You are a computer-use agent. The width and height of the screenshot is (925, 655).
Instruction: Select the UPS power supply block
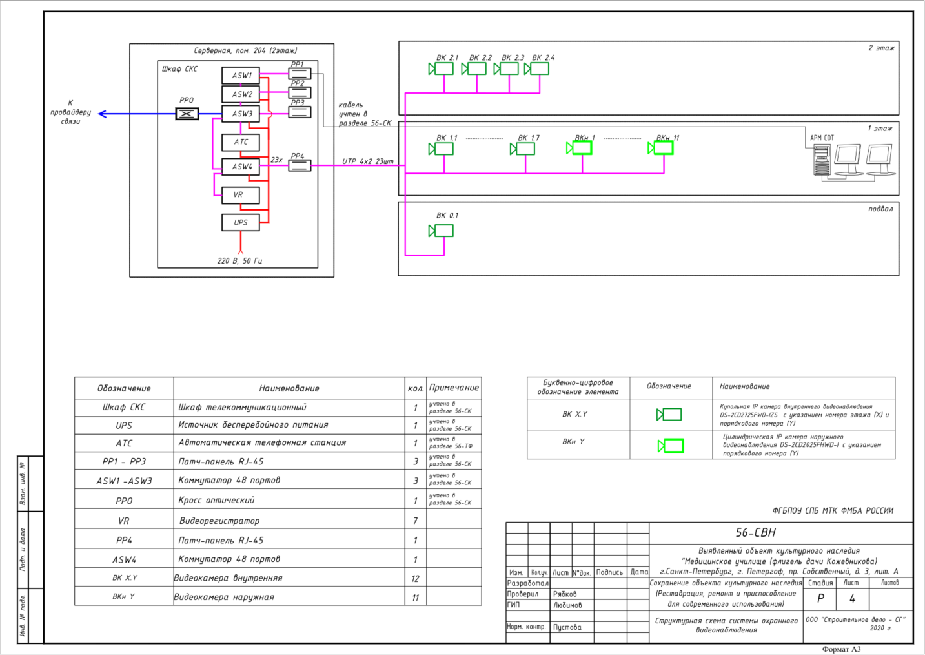(241, 222)
